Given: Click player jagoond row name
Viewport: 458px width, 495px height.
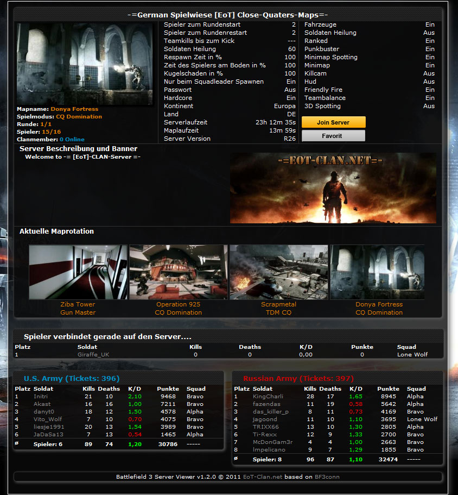Looking at the screenshot, I should [x=265, y=419].
